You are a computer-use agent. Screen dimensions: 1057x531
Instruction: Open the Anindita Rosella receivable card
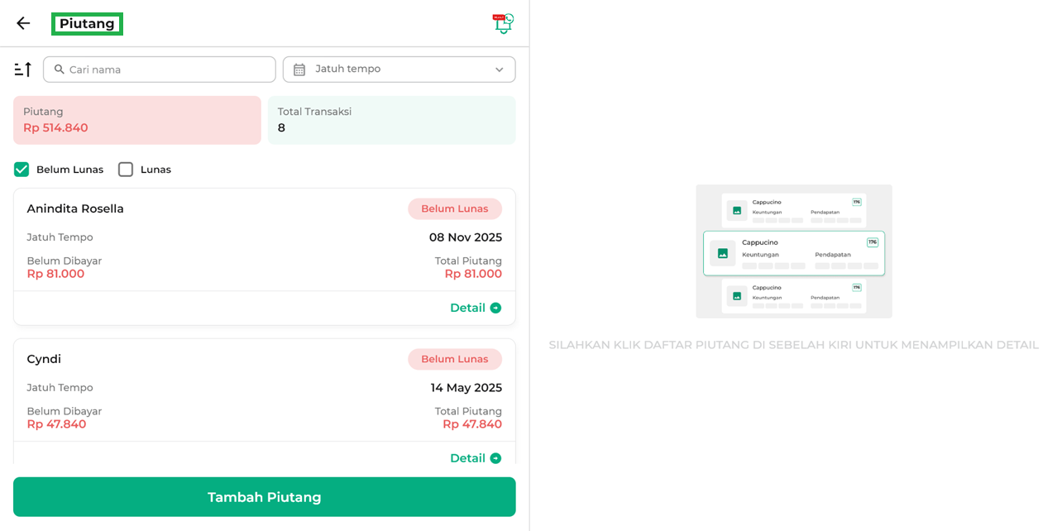pyautogui.click(x=264, y=240)
